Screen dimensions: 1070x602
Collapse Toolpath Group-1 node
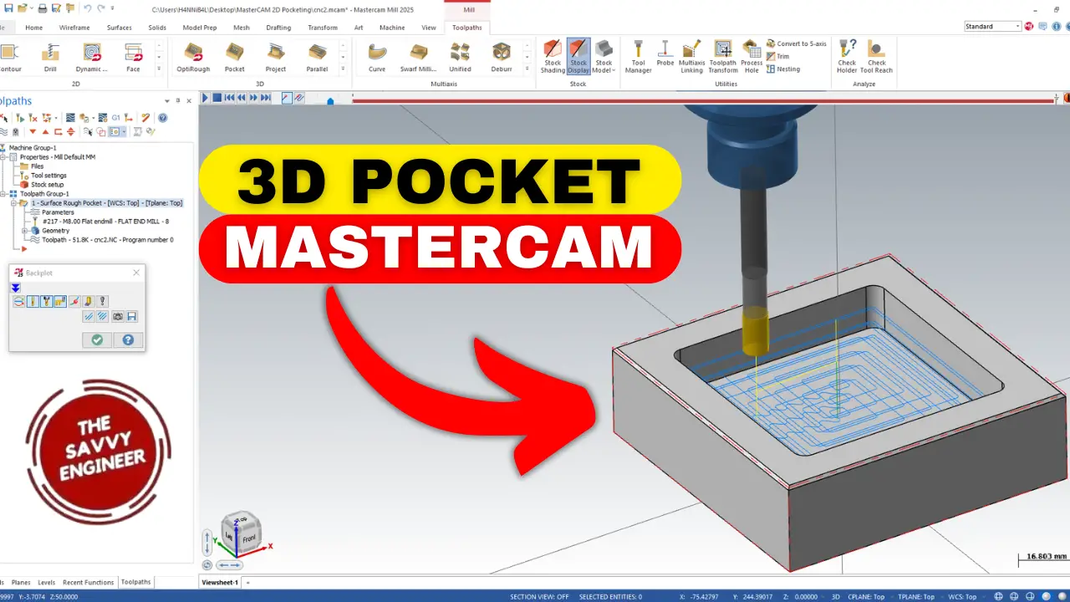click(3, 194)
